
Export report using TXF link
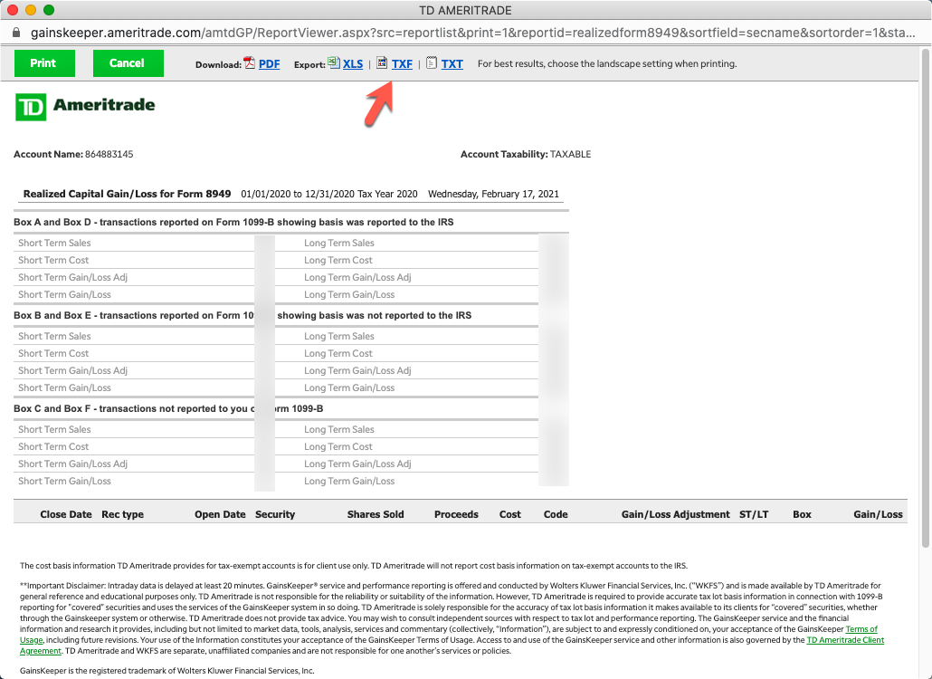coord(402,64)
